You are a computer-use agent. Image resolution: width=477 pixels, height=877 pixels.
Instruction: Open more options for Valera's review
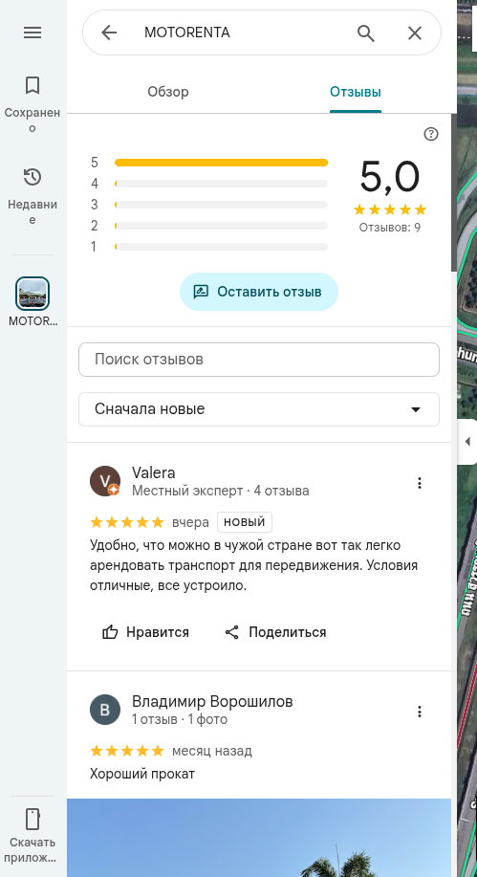[420, 483]
